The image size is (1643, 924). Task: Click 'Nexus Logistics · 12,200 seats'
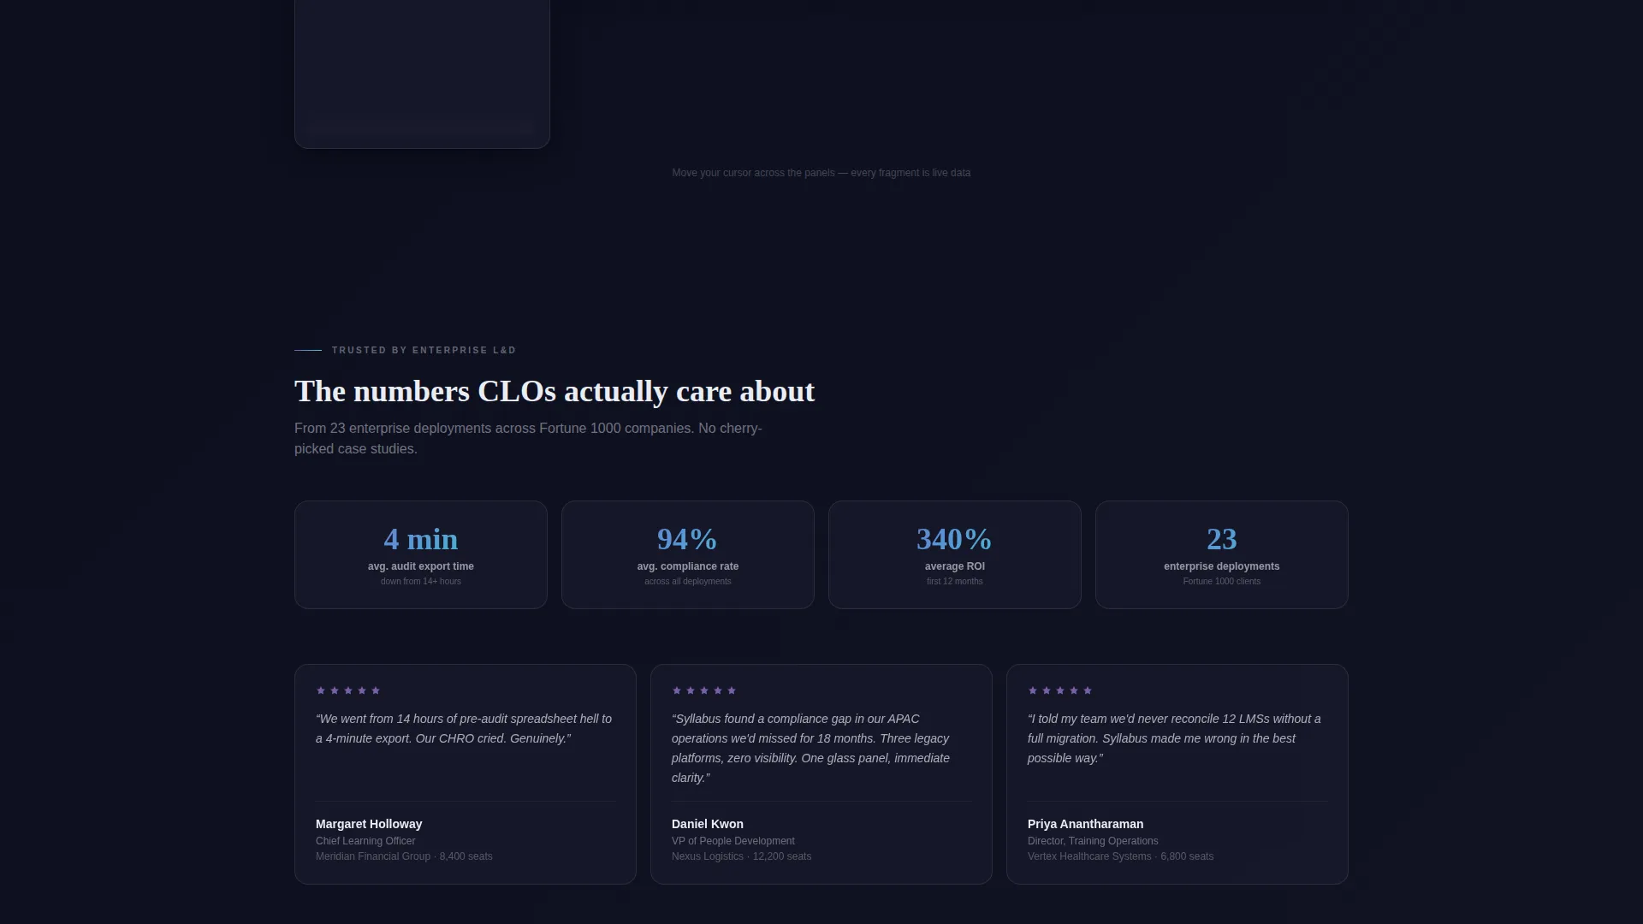[x=742, y=856]
